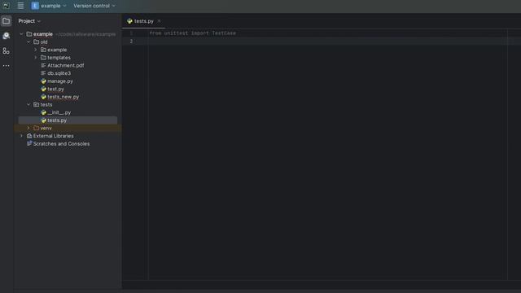Viewport: 521px width, 293px height.
Task: Expand the External Libraries node
Action: (x=22, y=136)
